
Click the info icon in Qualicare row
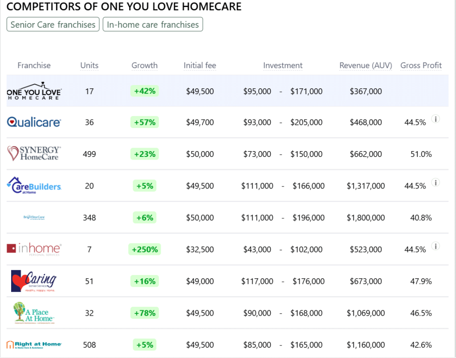436,119
